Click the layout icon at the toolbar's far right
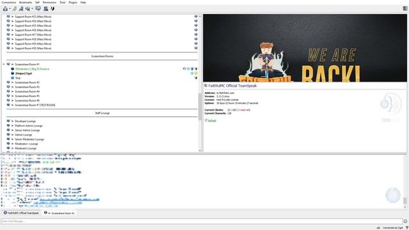Viewport: 409px width, 230px height. (x=405, y=8)
